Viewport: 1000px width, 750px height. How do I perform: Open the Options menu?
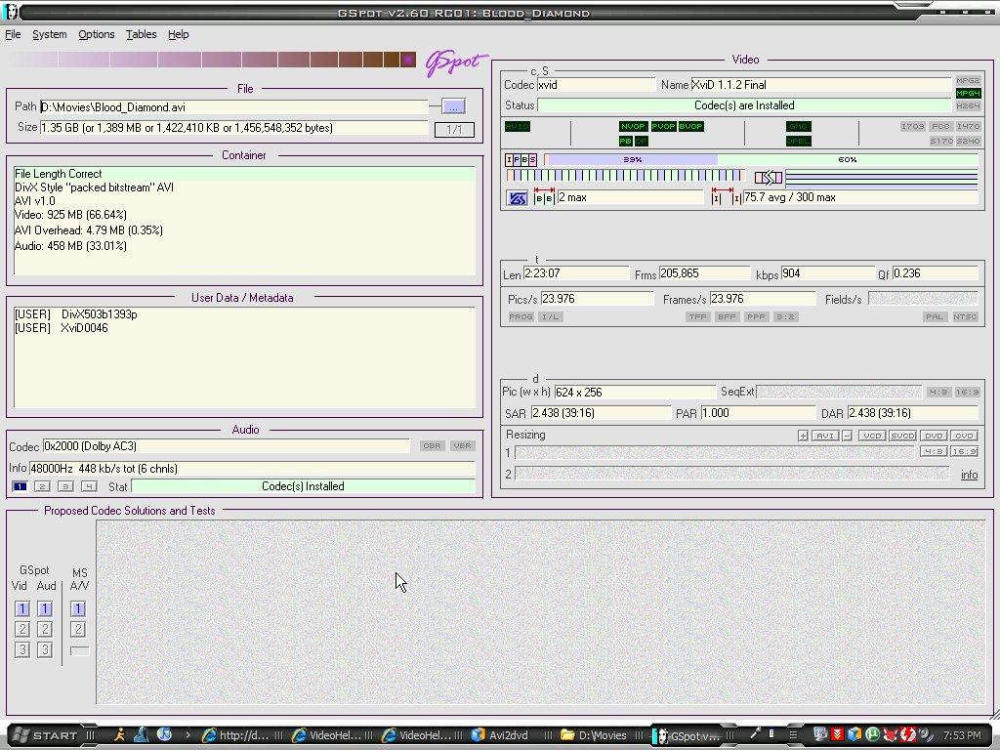tap(97, 34)
